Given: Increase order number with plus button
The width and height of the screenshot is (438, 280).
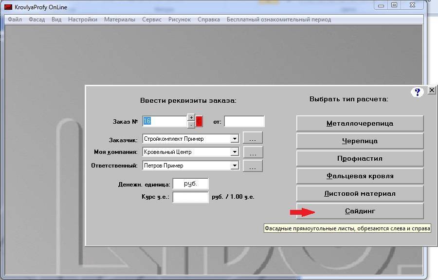Looking at the screenshot, I should coord(191,117).
